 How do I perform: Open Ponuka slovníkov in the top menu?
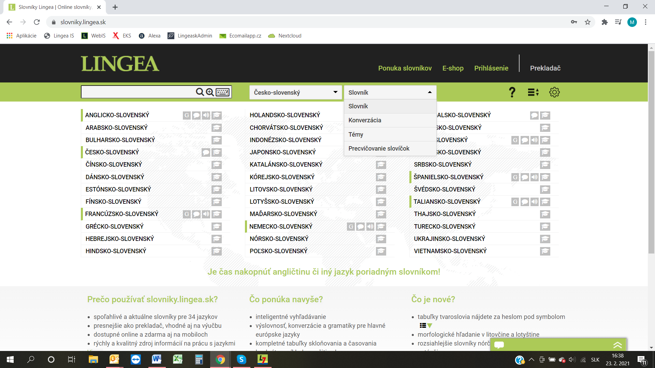[405, 68]
